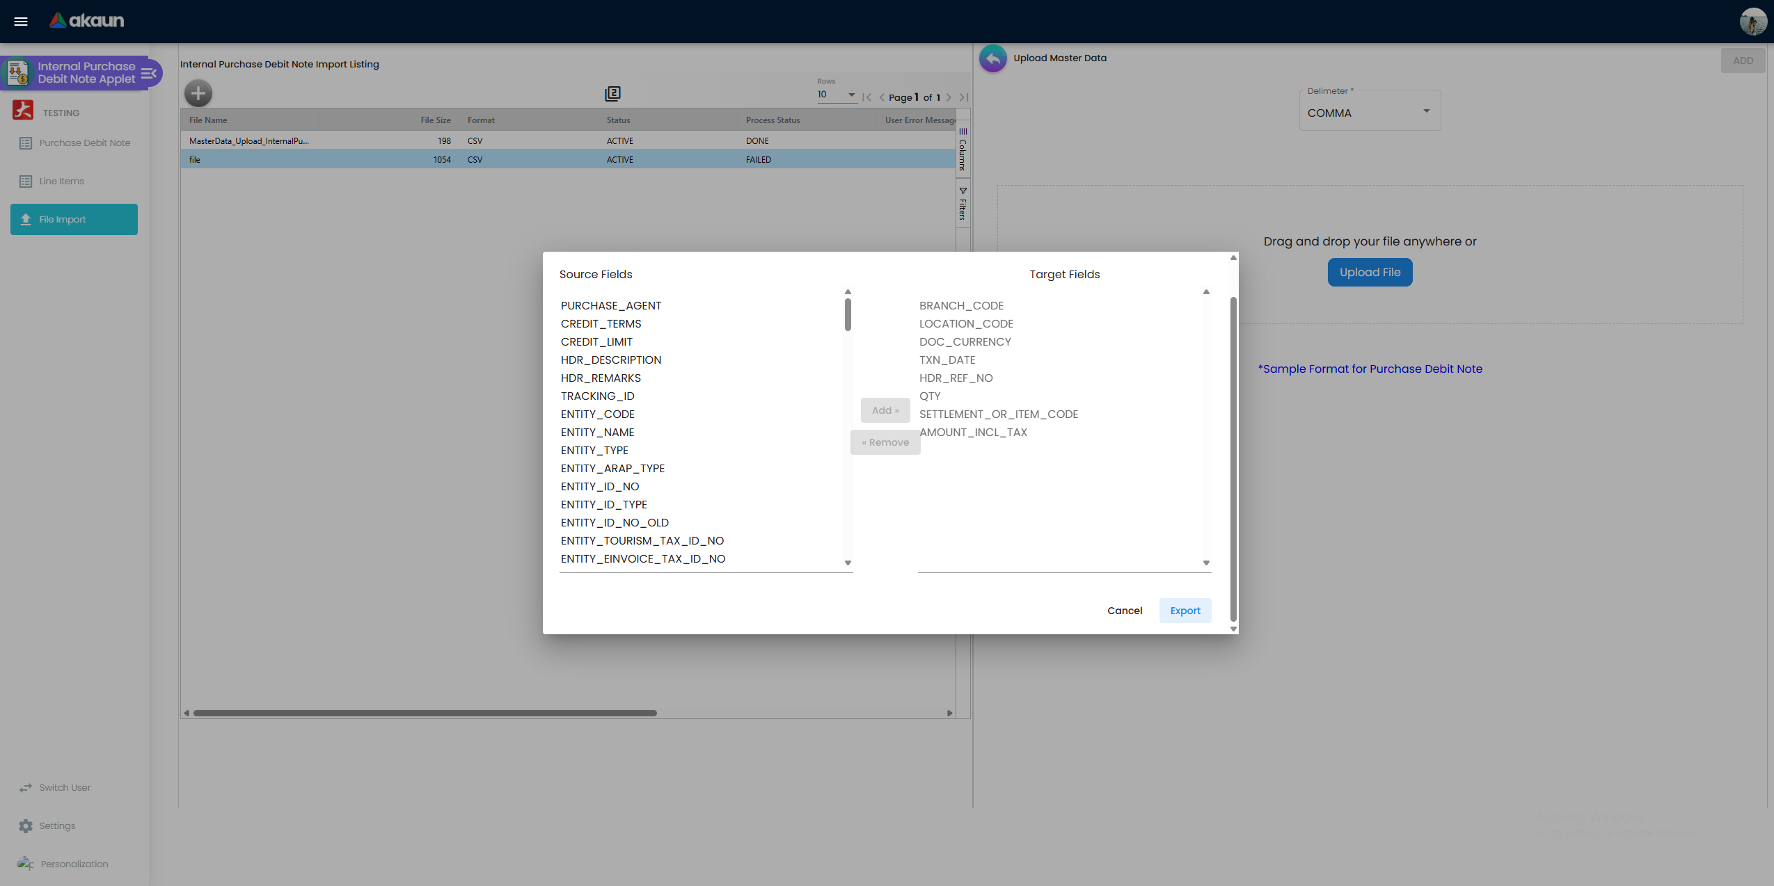The height and width of the screenshot is (886, 1774).
Task: Click the round plus add-import button
Action: tap(198, 93)
